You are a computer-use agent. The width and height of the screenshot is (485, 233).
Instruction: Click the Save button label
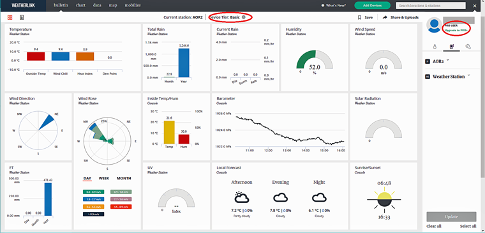pos(368,18)
